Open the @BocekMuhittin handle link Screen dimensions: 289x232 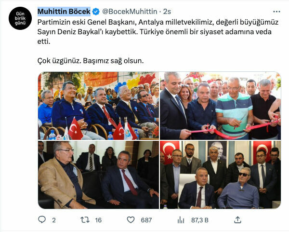[130, 12]
